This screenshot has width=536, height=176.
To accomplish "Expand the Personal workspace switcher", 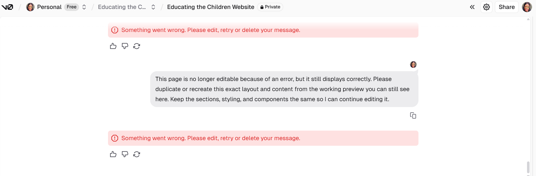I will [84, 7].
